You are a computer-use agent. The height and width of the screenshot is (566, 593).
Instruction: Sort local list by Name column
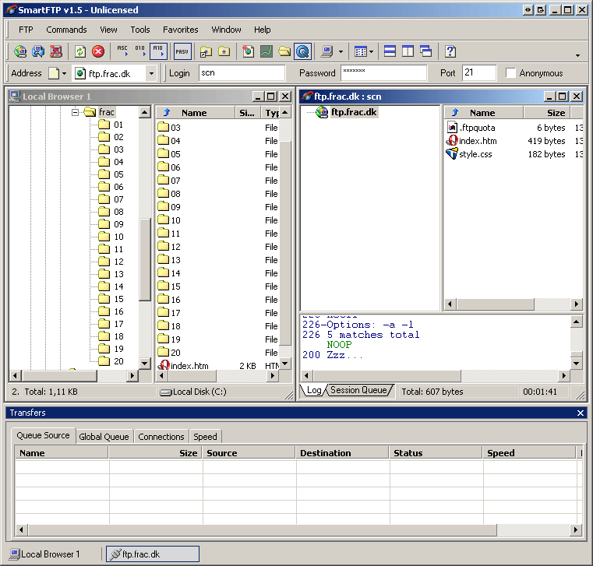click(194, 113)
